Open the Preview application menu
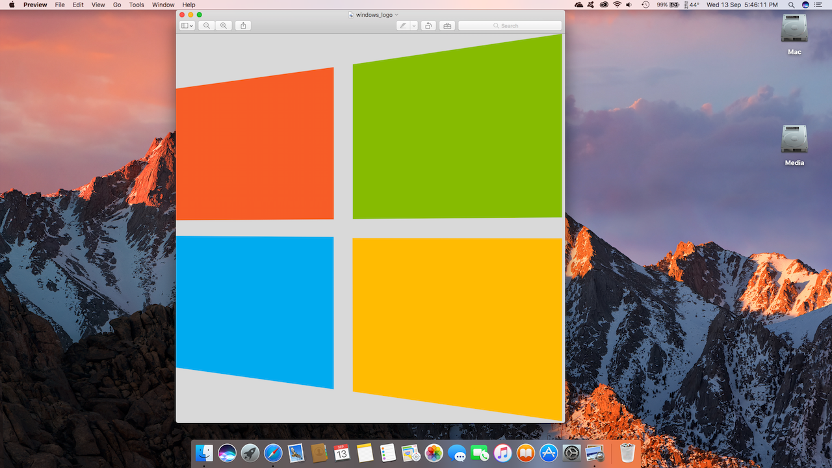 (x=35, y=5)
